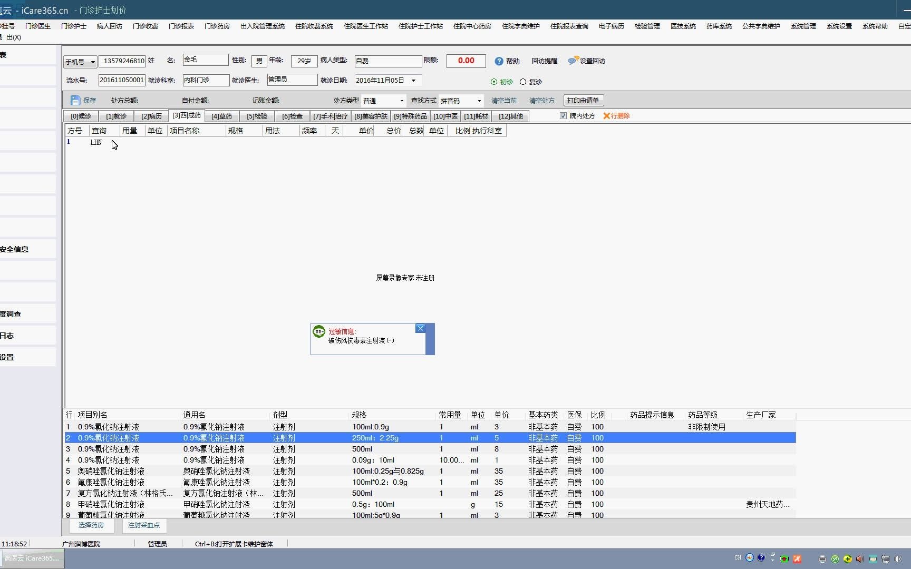
Task: Close the allergy information popup
Action: pos(420,328)
